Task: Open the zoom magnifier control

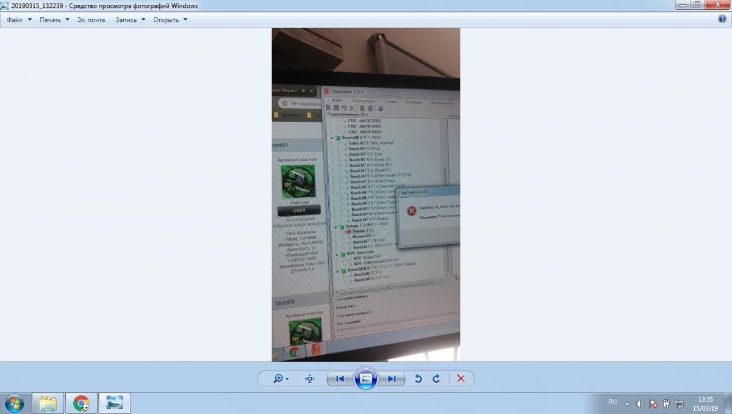Action: coord(281,379)
